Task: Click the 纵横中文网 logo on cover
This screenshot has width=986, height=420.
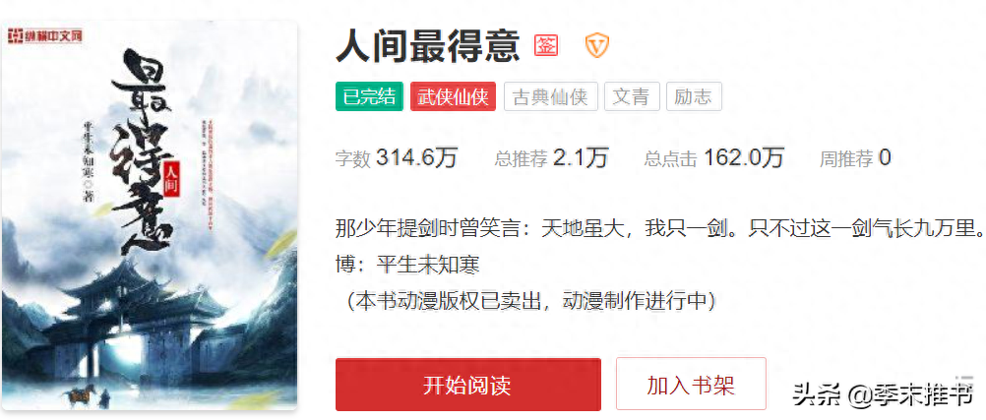Action: [x=45, y=36]
